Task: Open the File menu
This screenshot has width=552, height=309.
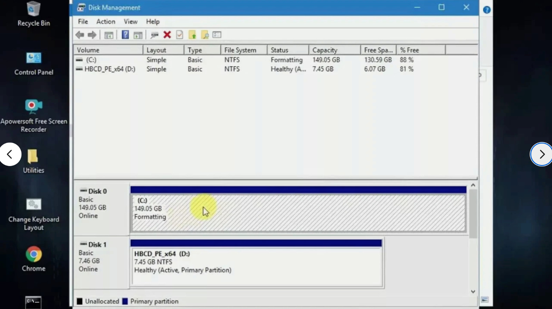Action: 83,21
